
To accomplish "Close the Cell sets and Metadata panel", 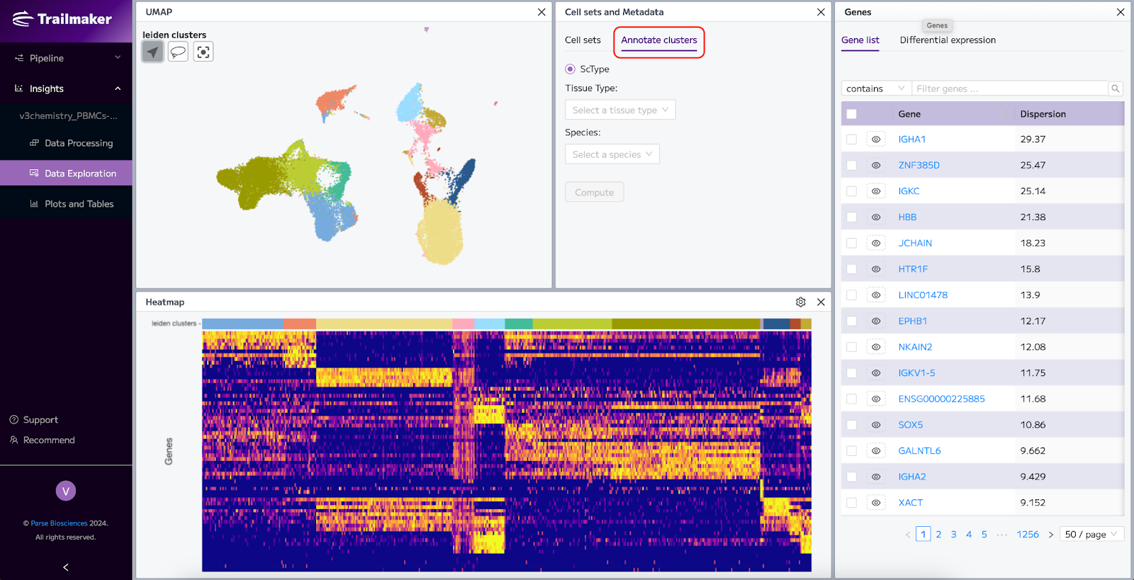I will [x=821, y=12].
